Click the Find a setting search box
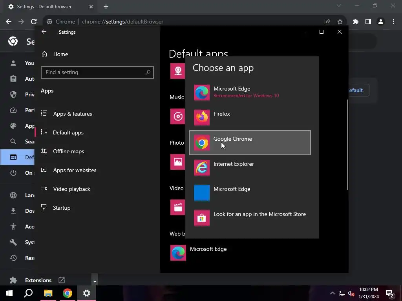This screenshot has height=301, width=402. click(x=97, y=73)
